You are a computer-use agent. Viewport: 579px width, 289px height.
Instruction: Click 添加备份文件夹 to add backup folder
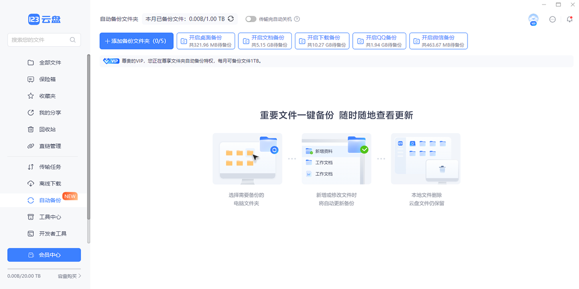[x=136, y=41]
